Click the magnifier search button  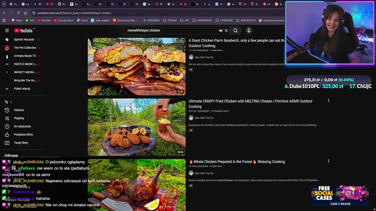click(236, 30)
